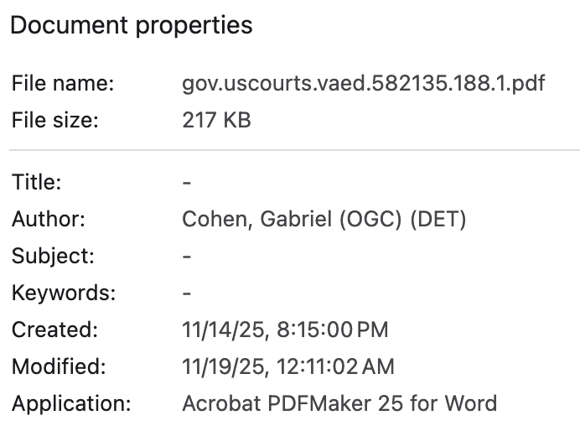Select the created date 11/14/25, 8:15:00 PM
The image size is (580, 431).
click(285, 330)
